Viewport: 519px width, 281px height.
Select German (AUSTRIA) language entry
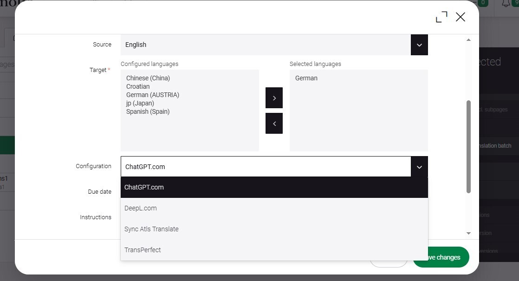coord(153,95)
